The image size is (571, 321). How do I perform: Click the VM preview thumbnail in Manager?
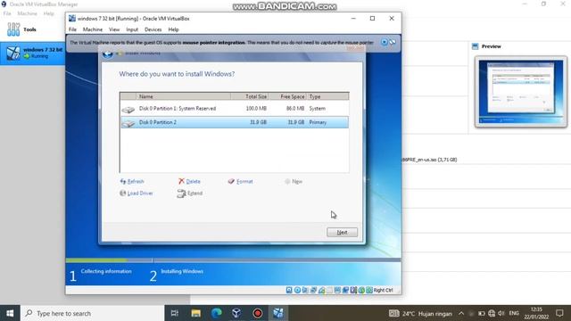coord(521,92)
